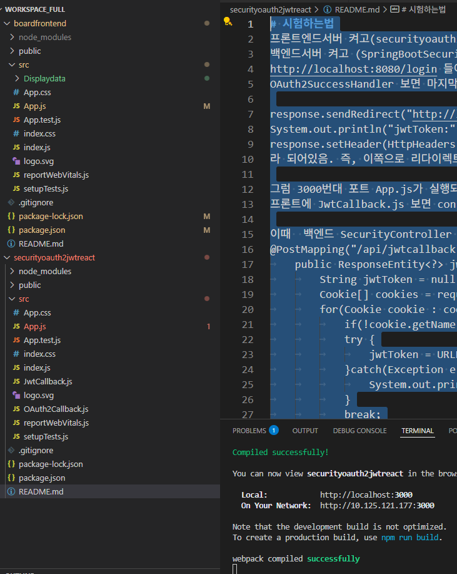Screen dimensions: 457x574
Task: Click App.test.js JS icon in boardfrontend
Action: click(x=16, y=120)
